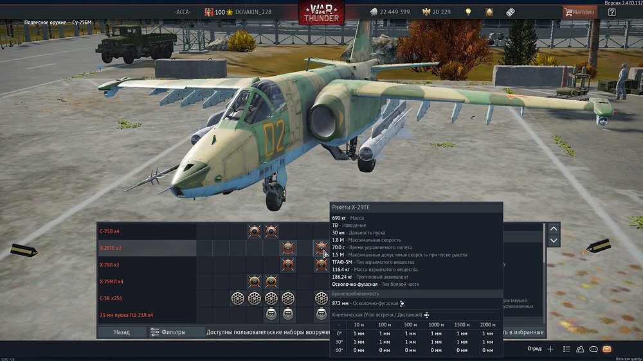Open the gold diamond icon in top bar
643x361 pixels.
click(489, 12)
